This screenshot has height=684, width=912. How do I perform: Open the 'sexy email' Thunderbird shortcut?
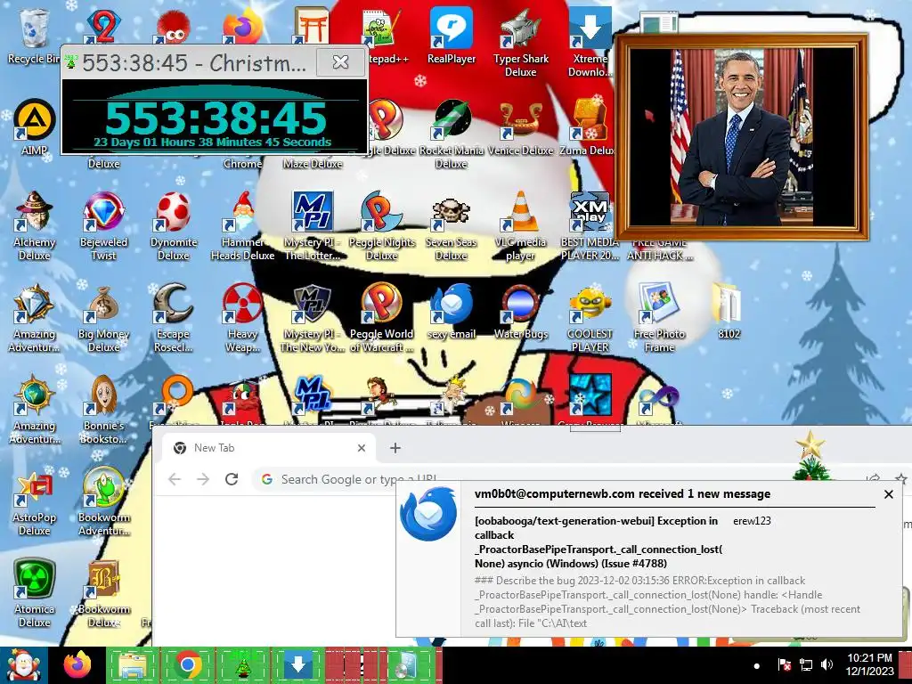point(451,311)
